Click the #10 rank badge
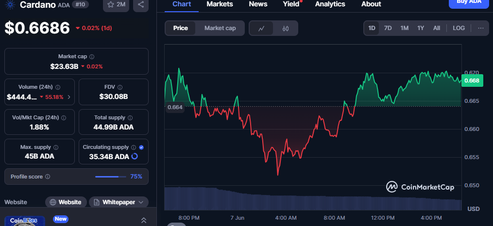Screen dimensions: 493x226 coord(80,4)
